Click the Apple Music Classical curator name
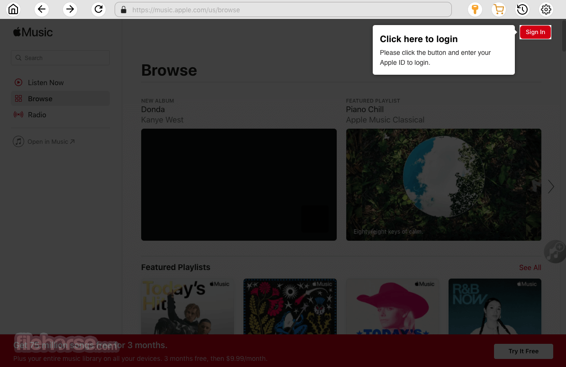 385,120
